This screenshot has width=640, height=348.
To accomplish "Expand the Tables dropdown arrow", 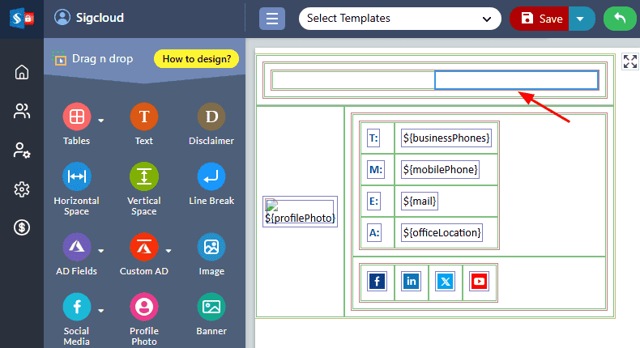I will [x=101, y=121].
